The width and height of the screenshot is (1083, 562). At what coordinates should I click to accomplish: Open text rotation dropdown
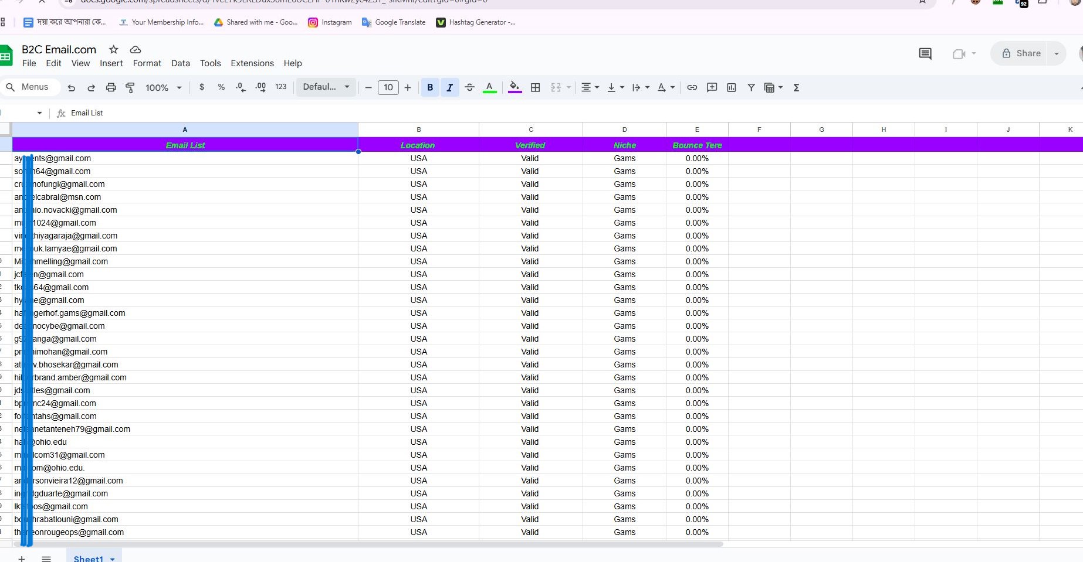pyautogui.click(x=666, y=87)
